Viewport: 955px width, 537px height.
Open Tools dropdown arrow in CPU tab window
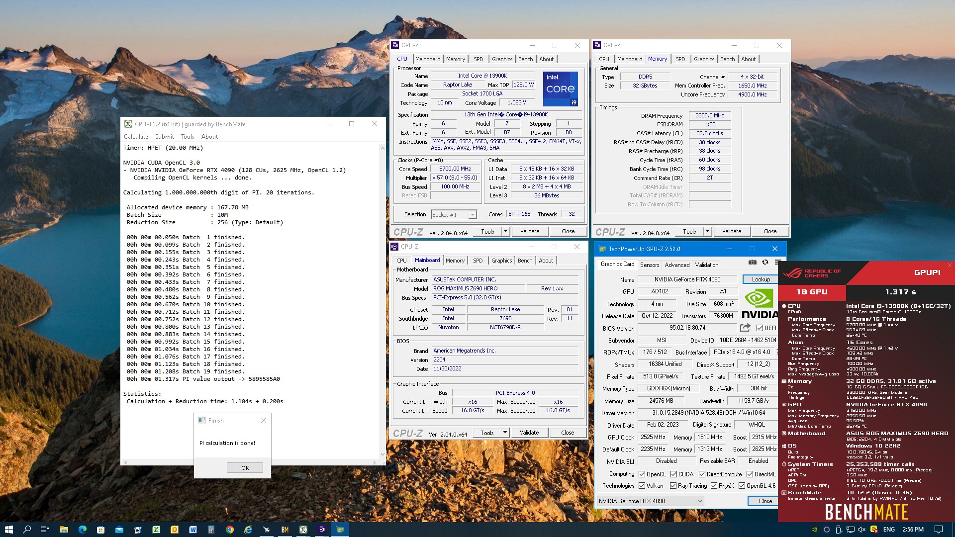click(505, 231)
